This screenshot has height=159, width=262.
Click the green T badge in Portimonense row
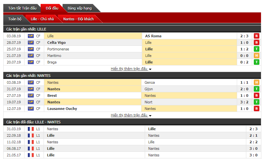pyautogui.click(x=256, y=49)
